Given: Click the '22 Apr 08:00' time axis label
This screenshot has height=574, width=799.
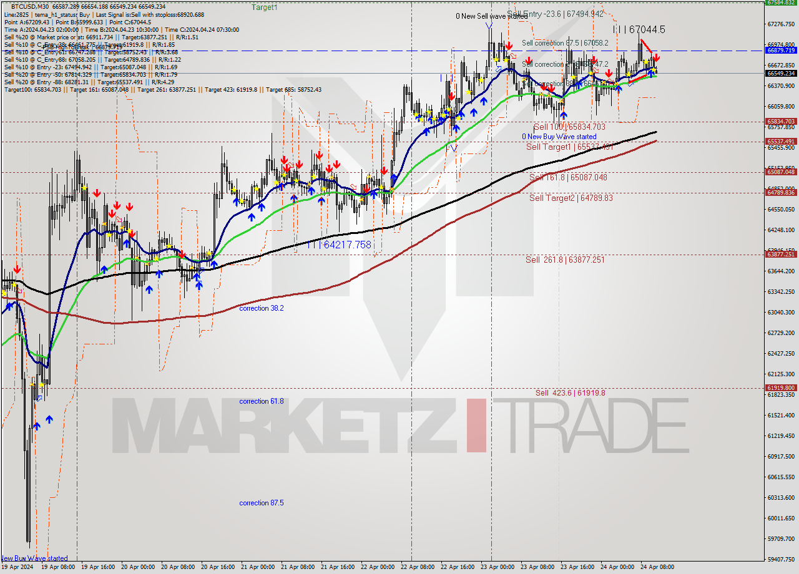Looking at the screenshot, I should click(x=418, y=568).
